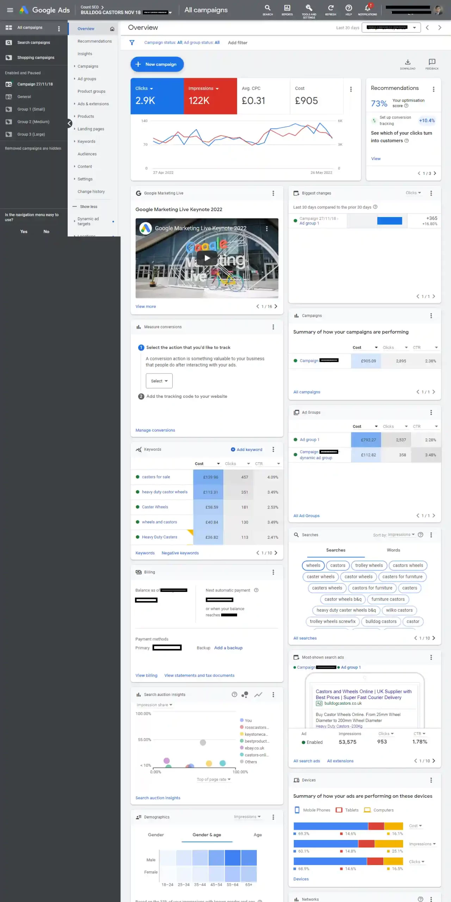Click Add keyword link
Viewport: 451px width, 902px height.
tap(246, 450)
